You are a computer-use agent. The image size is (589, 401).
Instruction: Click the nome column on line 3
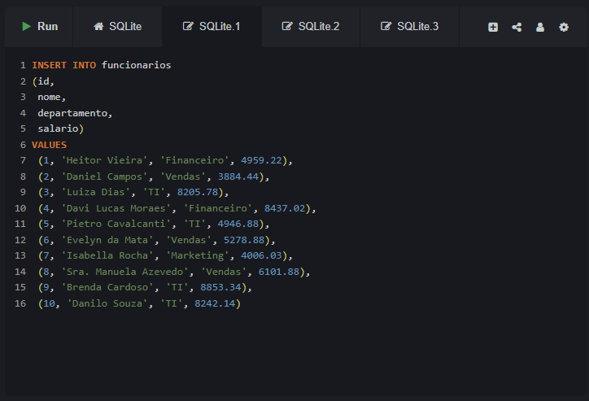(49, 98)
